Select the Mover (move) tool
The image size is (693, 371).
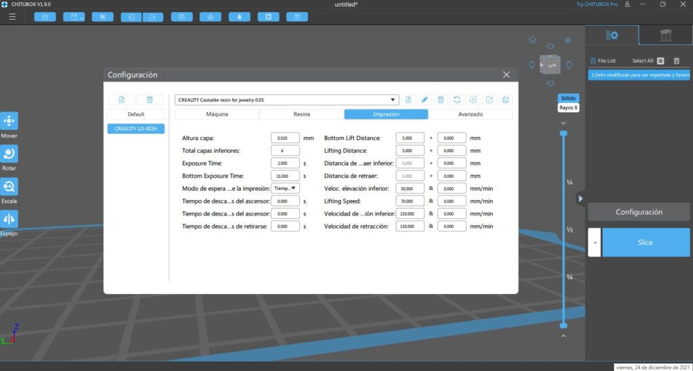(9, 122)
